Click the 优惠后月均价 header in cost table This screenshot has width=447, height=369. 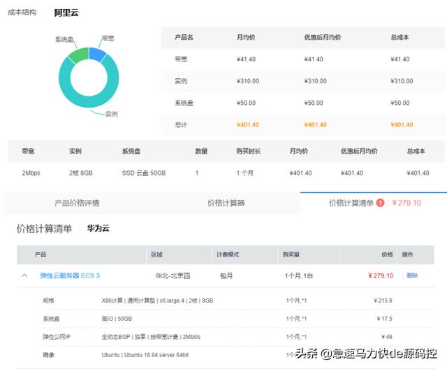tap(323, 37)
